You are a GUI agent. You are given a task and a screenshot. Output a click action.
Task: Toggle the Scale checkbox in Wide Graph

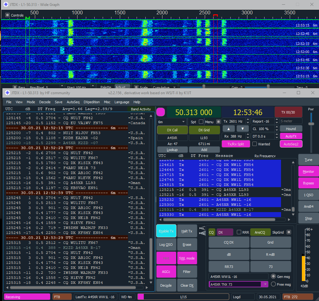tap(136, 87)
